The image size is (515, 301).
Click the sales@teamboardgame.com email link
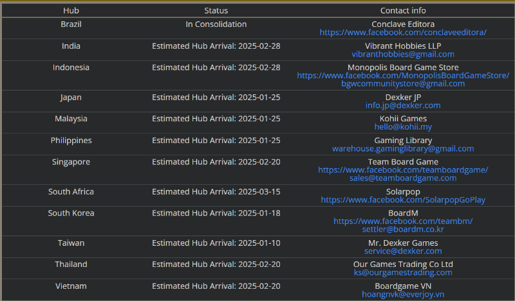pos(403,178)
